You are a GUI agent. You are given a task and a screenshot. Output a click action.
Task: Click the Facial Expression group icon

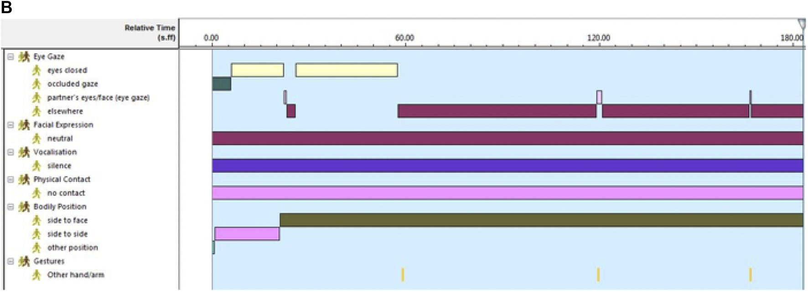[24, 125]
